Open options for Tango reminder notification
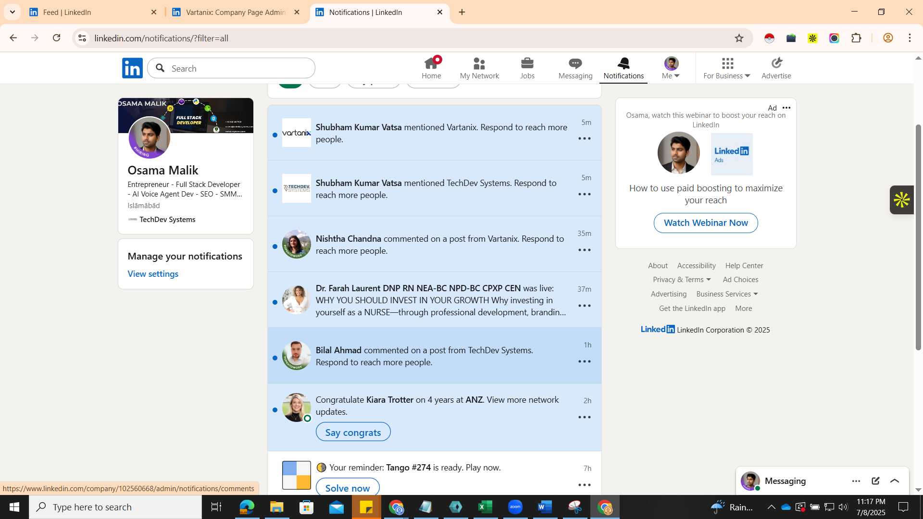923x519 pixels. tap(585, 485)
